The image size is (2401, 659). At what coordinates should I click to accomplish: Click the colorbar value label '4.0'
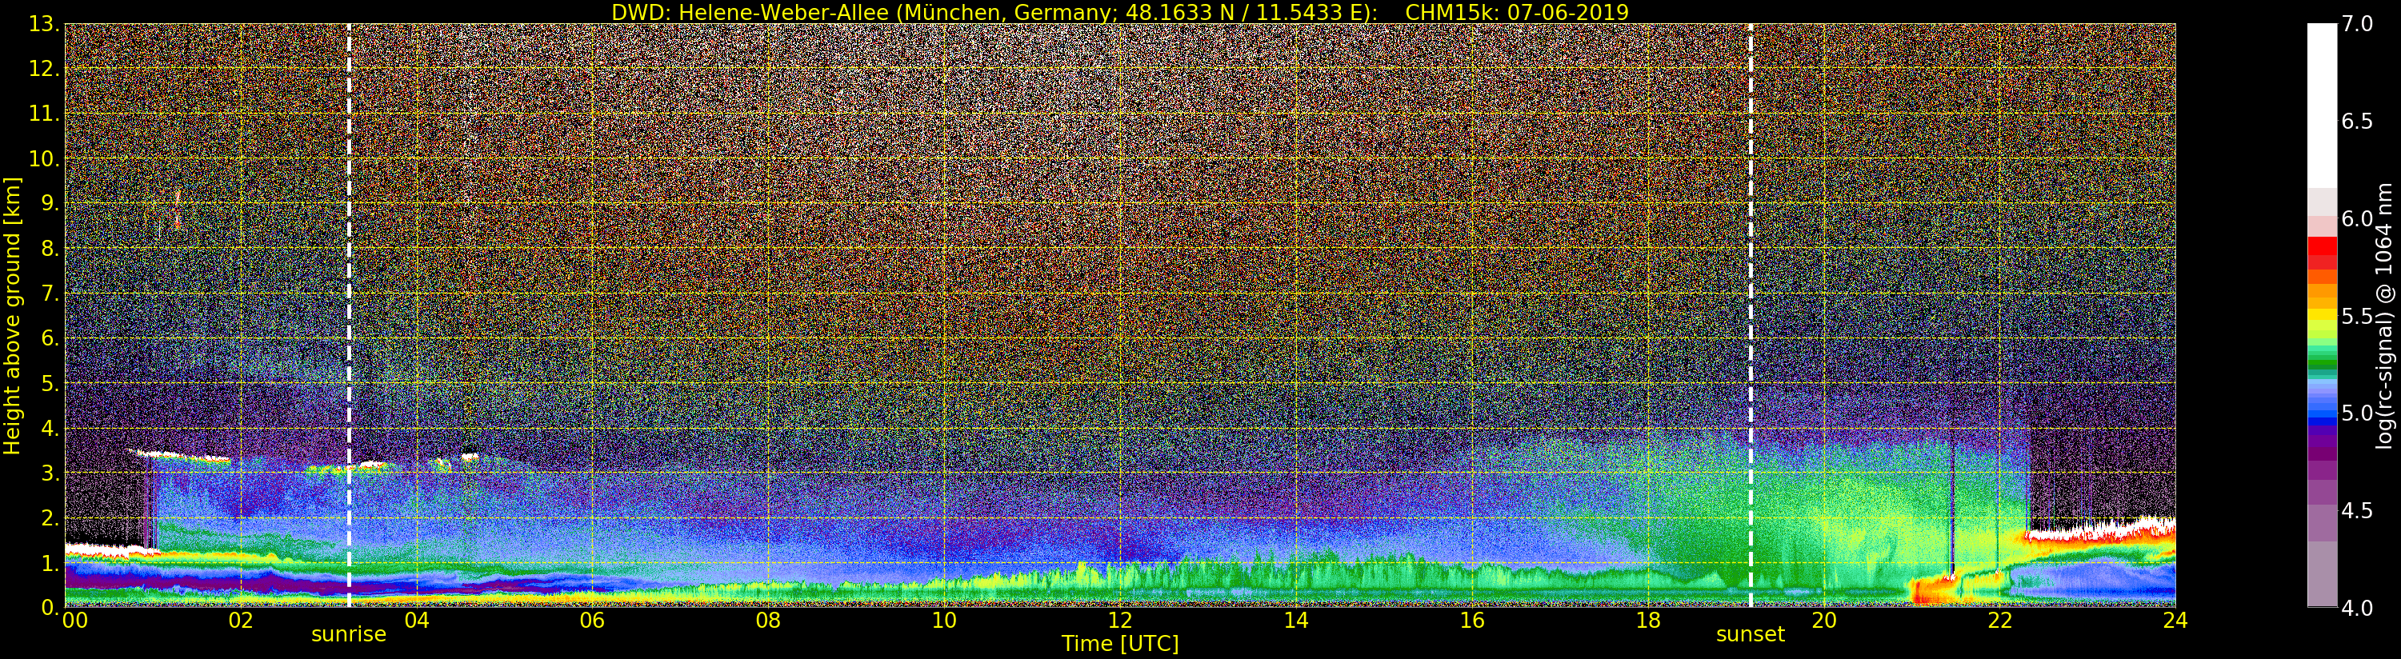tap(2357, 608)
